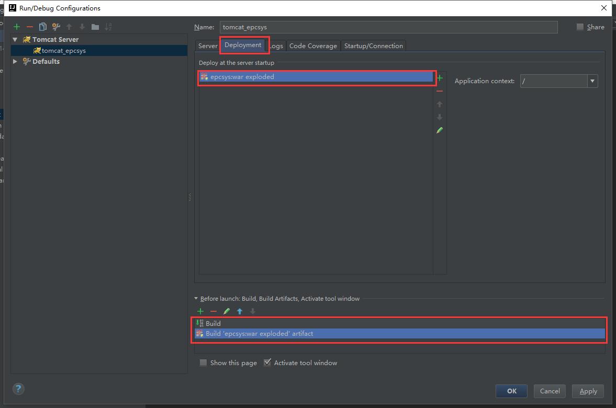Add new configuration with green plus icon

tap(17, 27)
